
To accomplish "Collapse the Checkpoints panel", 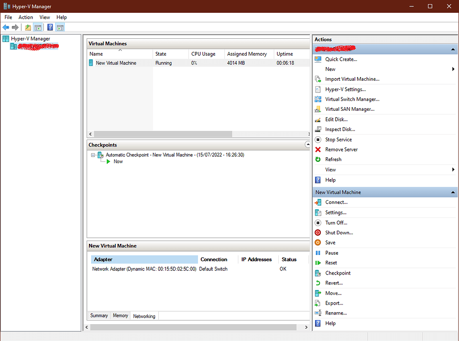I will point(308,145).
